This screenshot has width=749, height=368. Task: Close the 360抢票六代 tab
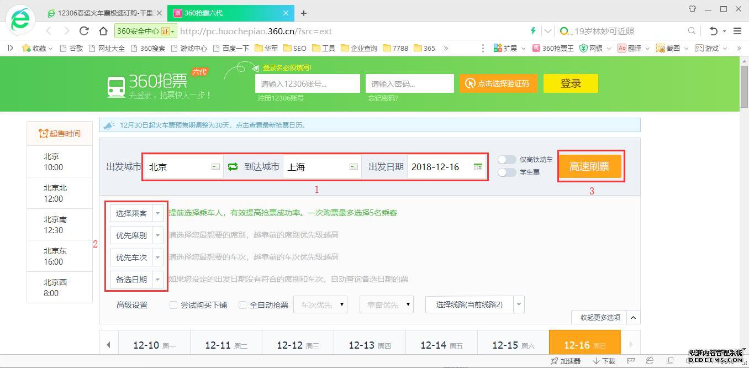[x=286, y=13]
